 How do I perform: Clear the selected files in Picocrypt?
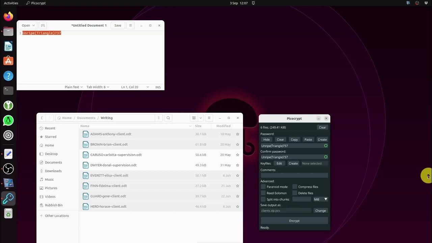click(322, 127)
